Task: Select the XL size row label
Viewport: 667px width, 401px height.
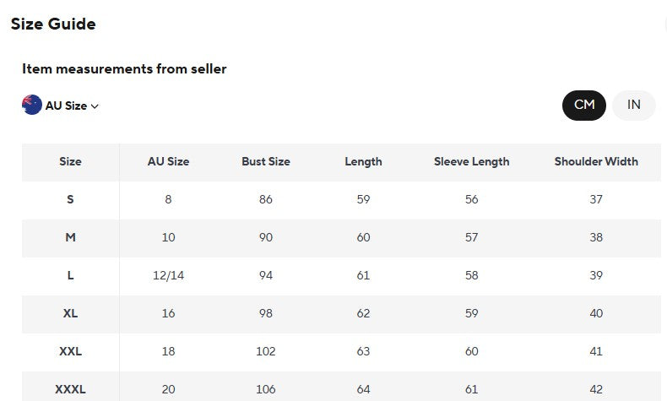Action: [70, 313]
